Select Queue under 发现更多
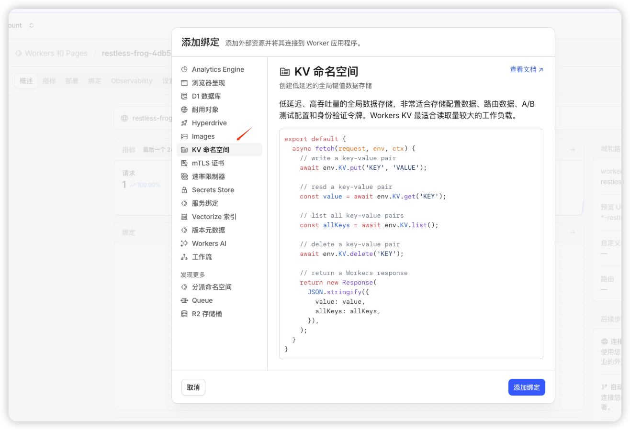Viewport: 630px width, 430px height. pos(202,300)
